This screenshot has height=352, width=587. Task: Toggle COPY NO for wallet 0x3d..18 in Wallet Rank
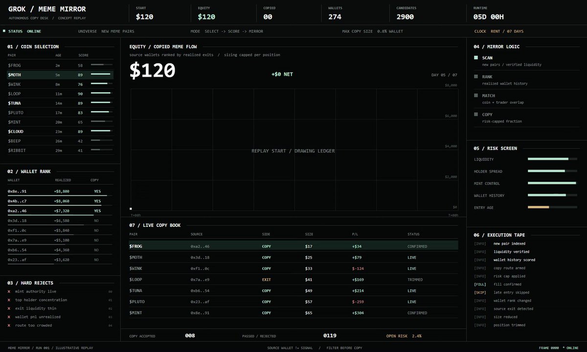tap(96, 220)
